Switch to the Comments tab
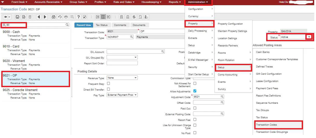Viewport: 316px width, 138px height. click(120, 25)
